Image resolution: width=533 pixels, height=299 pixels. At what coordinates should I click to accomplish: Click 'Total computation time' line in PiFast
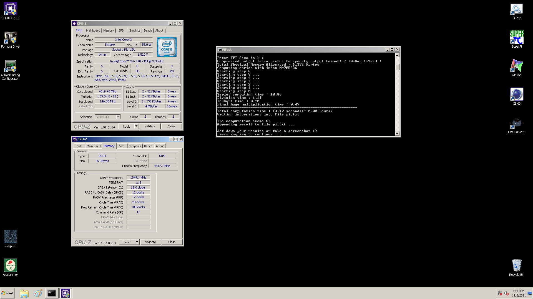click(275, 111)
